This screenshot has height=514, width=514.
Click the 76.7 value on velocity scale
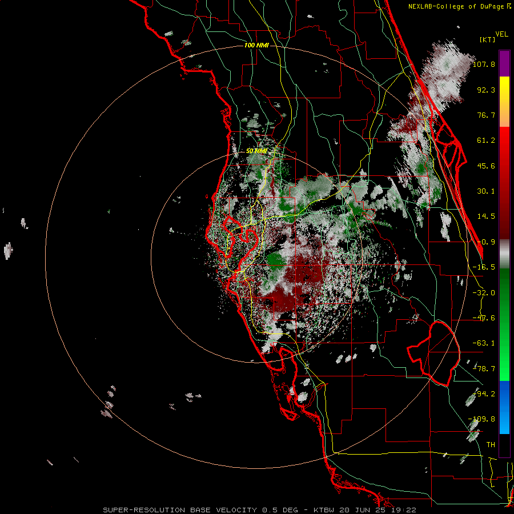coord(486,115)
